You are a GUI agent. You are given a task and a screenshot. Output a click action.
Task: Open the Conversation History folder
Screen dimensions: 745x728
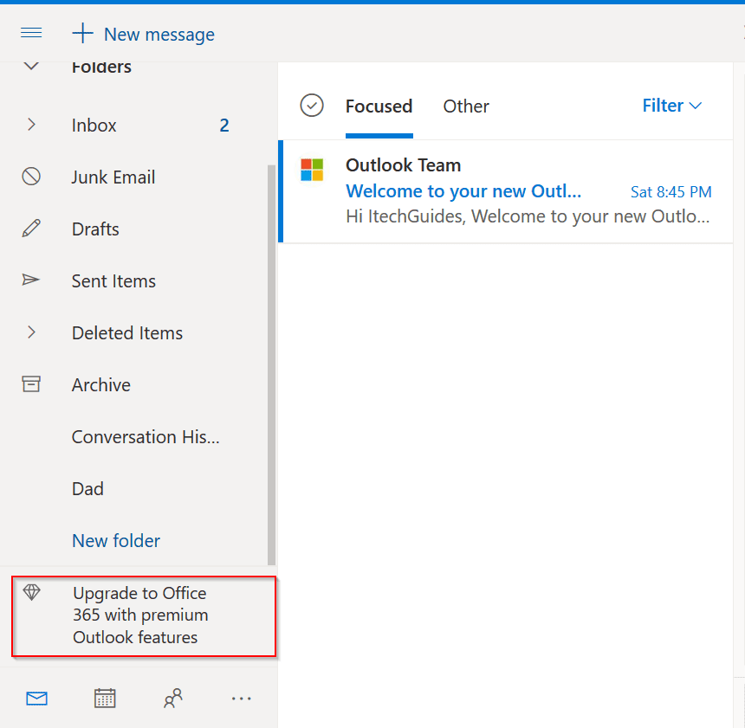(146, 437)
